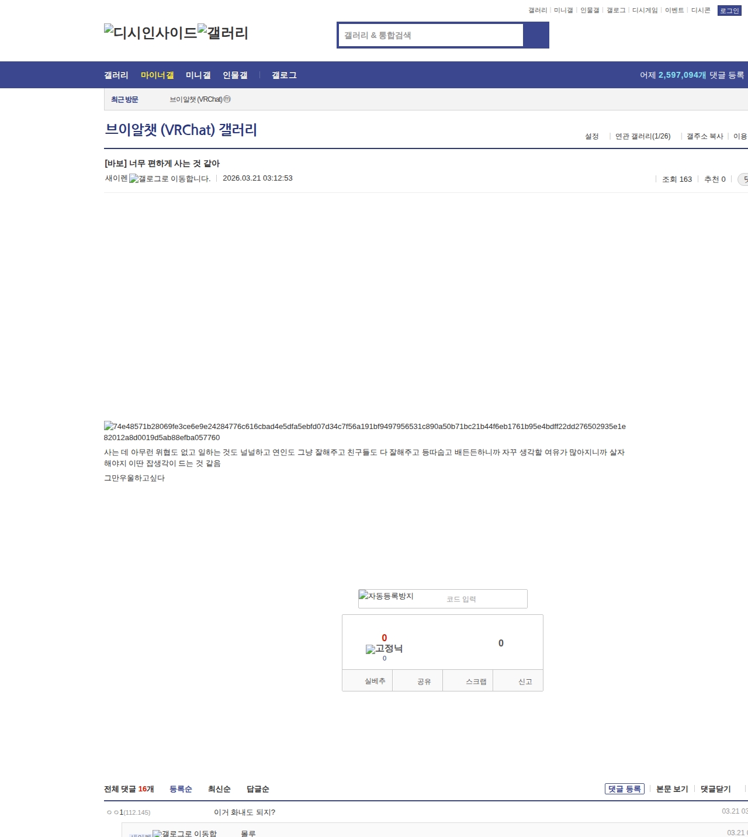Open the gallery 설정 option
Viewport: 748px width, 837px height.
(592, 136)
